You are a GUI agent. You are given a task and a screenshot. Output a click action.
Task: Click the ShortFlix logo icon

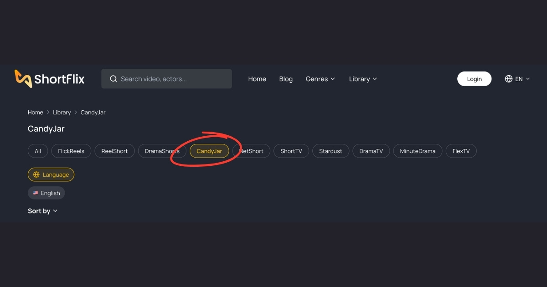click(23, 78)
